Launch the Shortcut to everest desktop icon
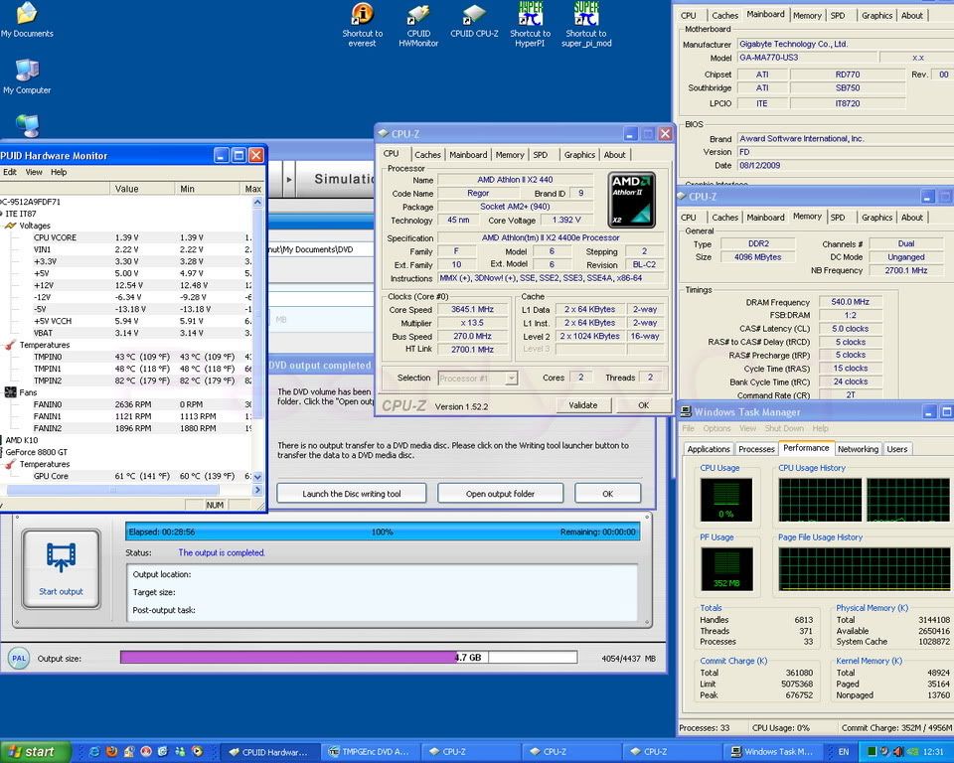The height and width of the screenshot is (763, 954). (362, 25)
